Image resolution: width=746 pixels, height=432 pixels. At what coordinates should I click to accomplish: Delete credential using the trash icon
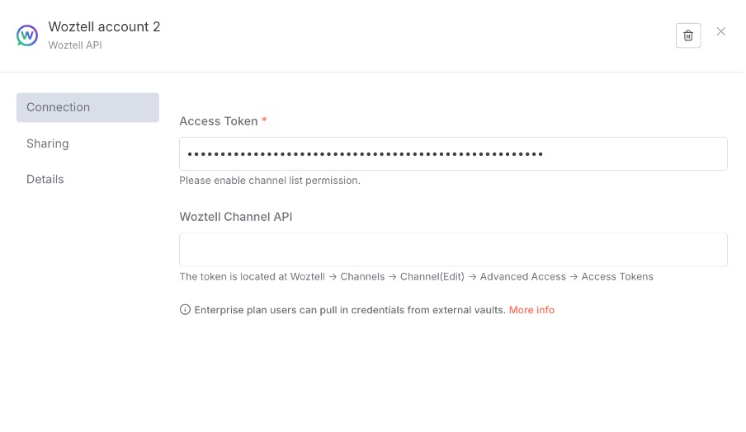click(x=688, y=35)
